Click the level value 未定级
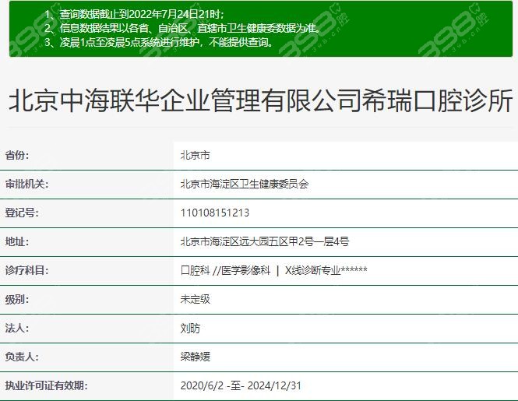The width and height of the screenshot is (518, 401). pos(195,299)
